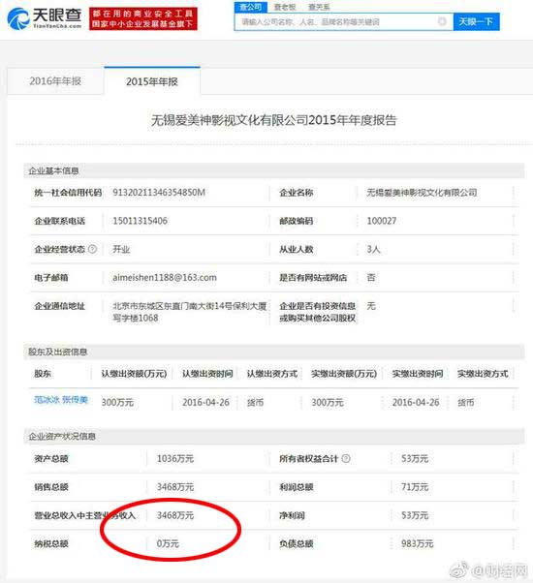Select the 查关系 search tab
Image resolution: width=533 pixels, height=583 pixels.
(x=319, y=7)
